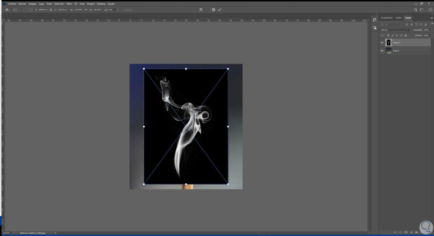Image resolution: width=434 pixels, height=236 pixels.
Task: Switch to warp mode icon
Action: 201,10
